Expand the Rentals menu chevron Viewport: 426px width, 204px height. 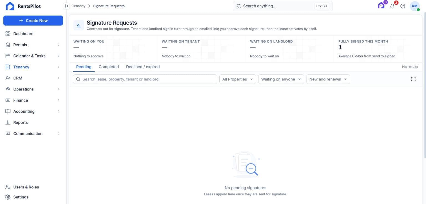click(59, 45)
